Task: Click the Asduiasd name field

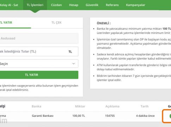Action: pos(39,38)
